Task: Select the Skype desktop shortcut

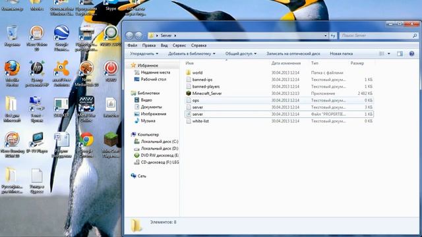Action: click(x=111, y=5)
